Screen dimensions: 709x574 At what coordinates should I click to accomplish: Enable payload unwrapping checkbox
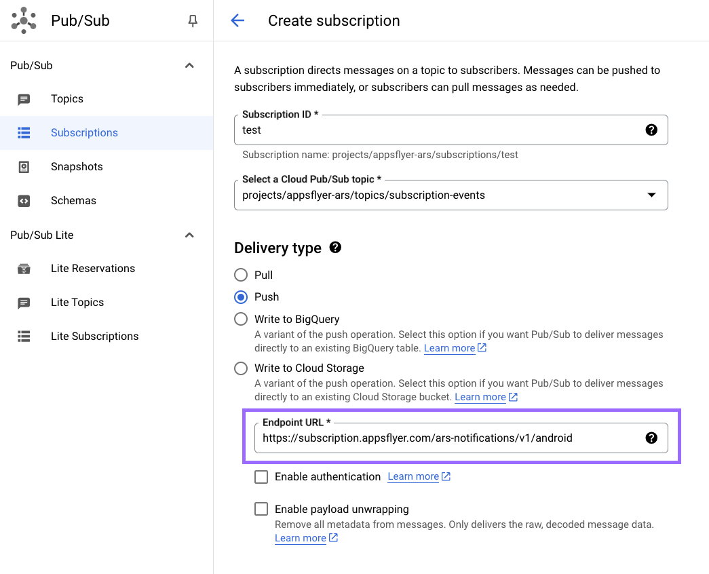261,509
